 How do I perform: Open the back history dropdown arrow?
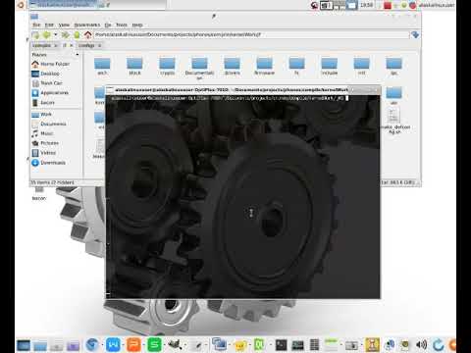click(55, 34)
